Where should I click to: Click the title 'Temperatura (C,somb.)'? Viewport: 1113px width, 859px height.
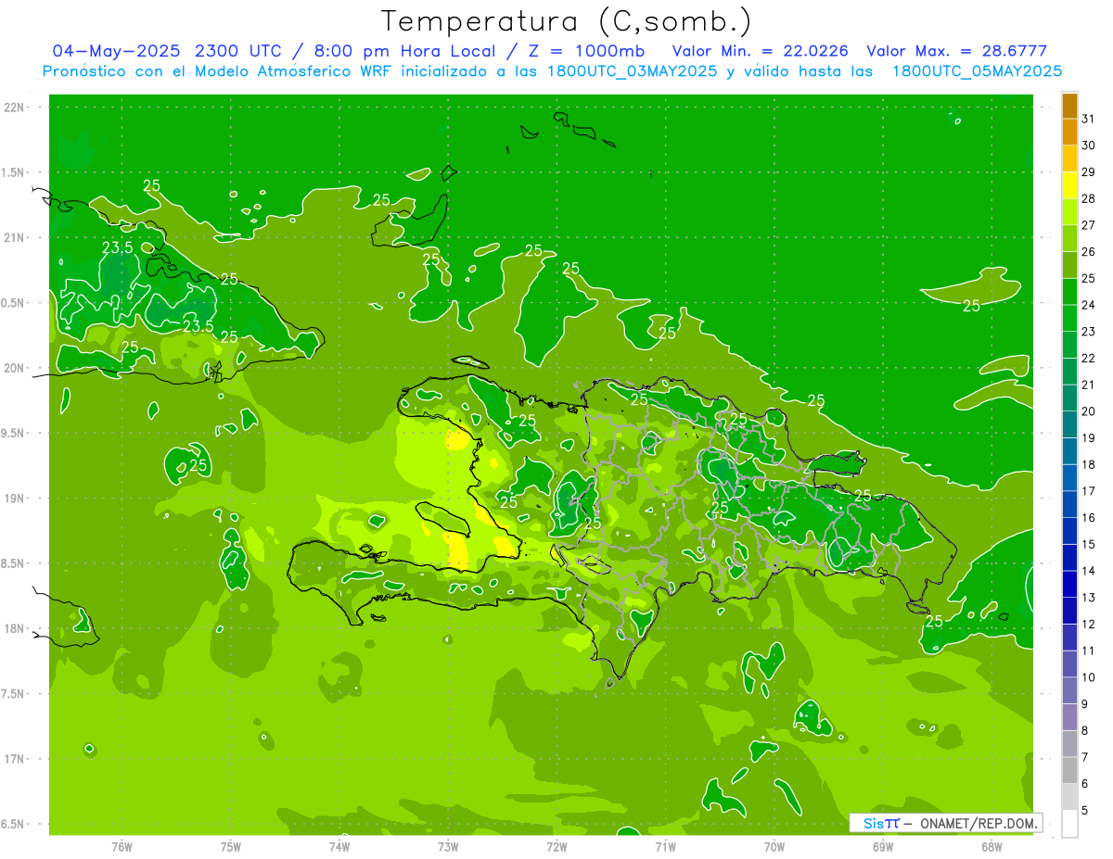(x=567, y=21)
